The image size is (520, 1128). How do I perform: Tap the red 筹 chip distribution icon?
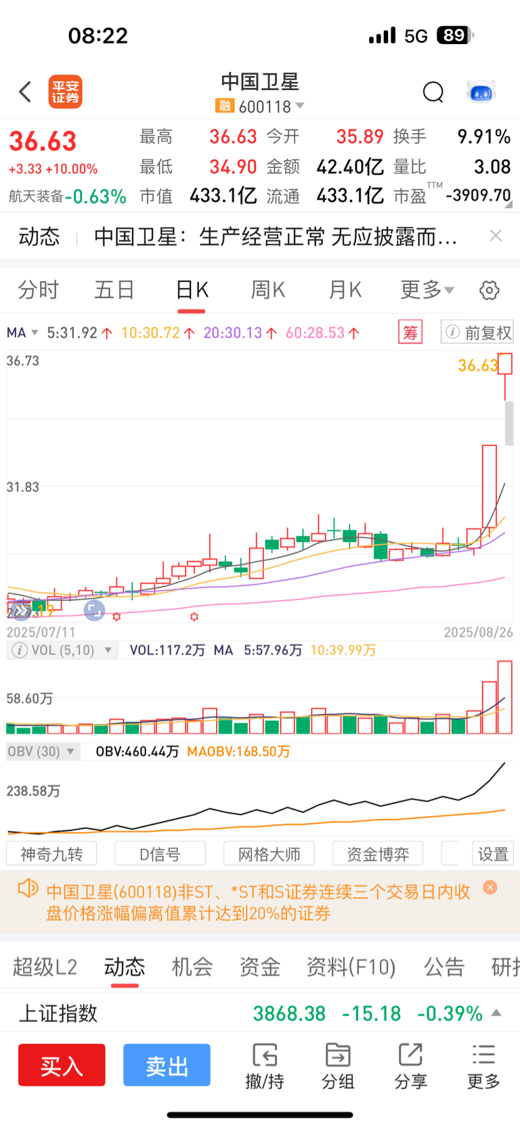[x=410, y=333]
